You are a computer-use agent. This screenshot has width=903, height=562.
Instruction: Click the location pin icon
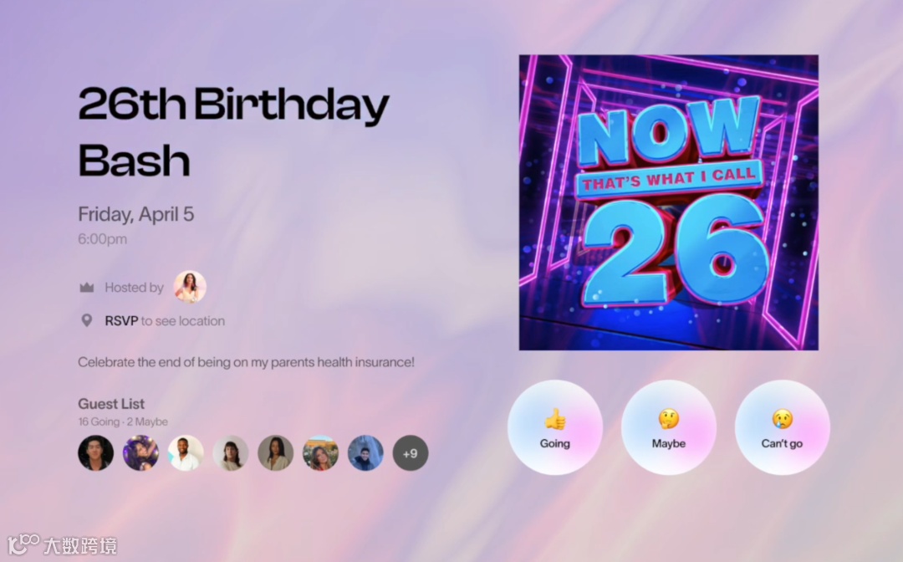(x=86, y=321)
